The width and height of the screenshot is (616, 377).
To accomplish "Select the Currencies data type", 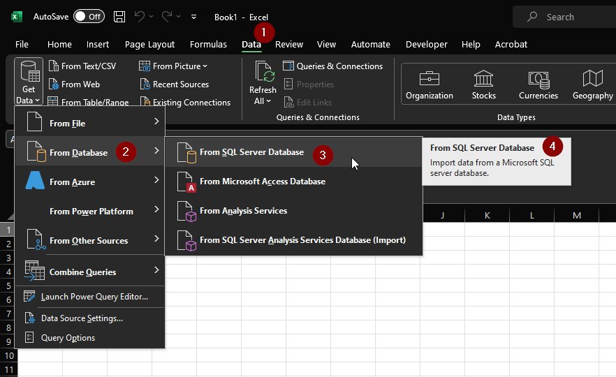I will (538, 84).
